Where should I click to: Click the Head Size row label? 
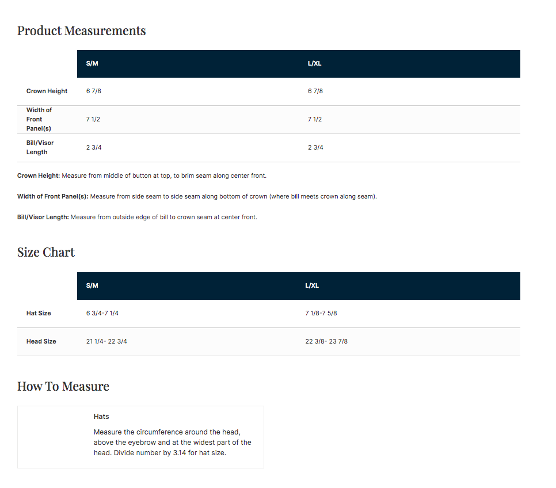point(41,341)
